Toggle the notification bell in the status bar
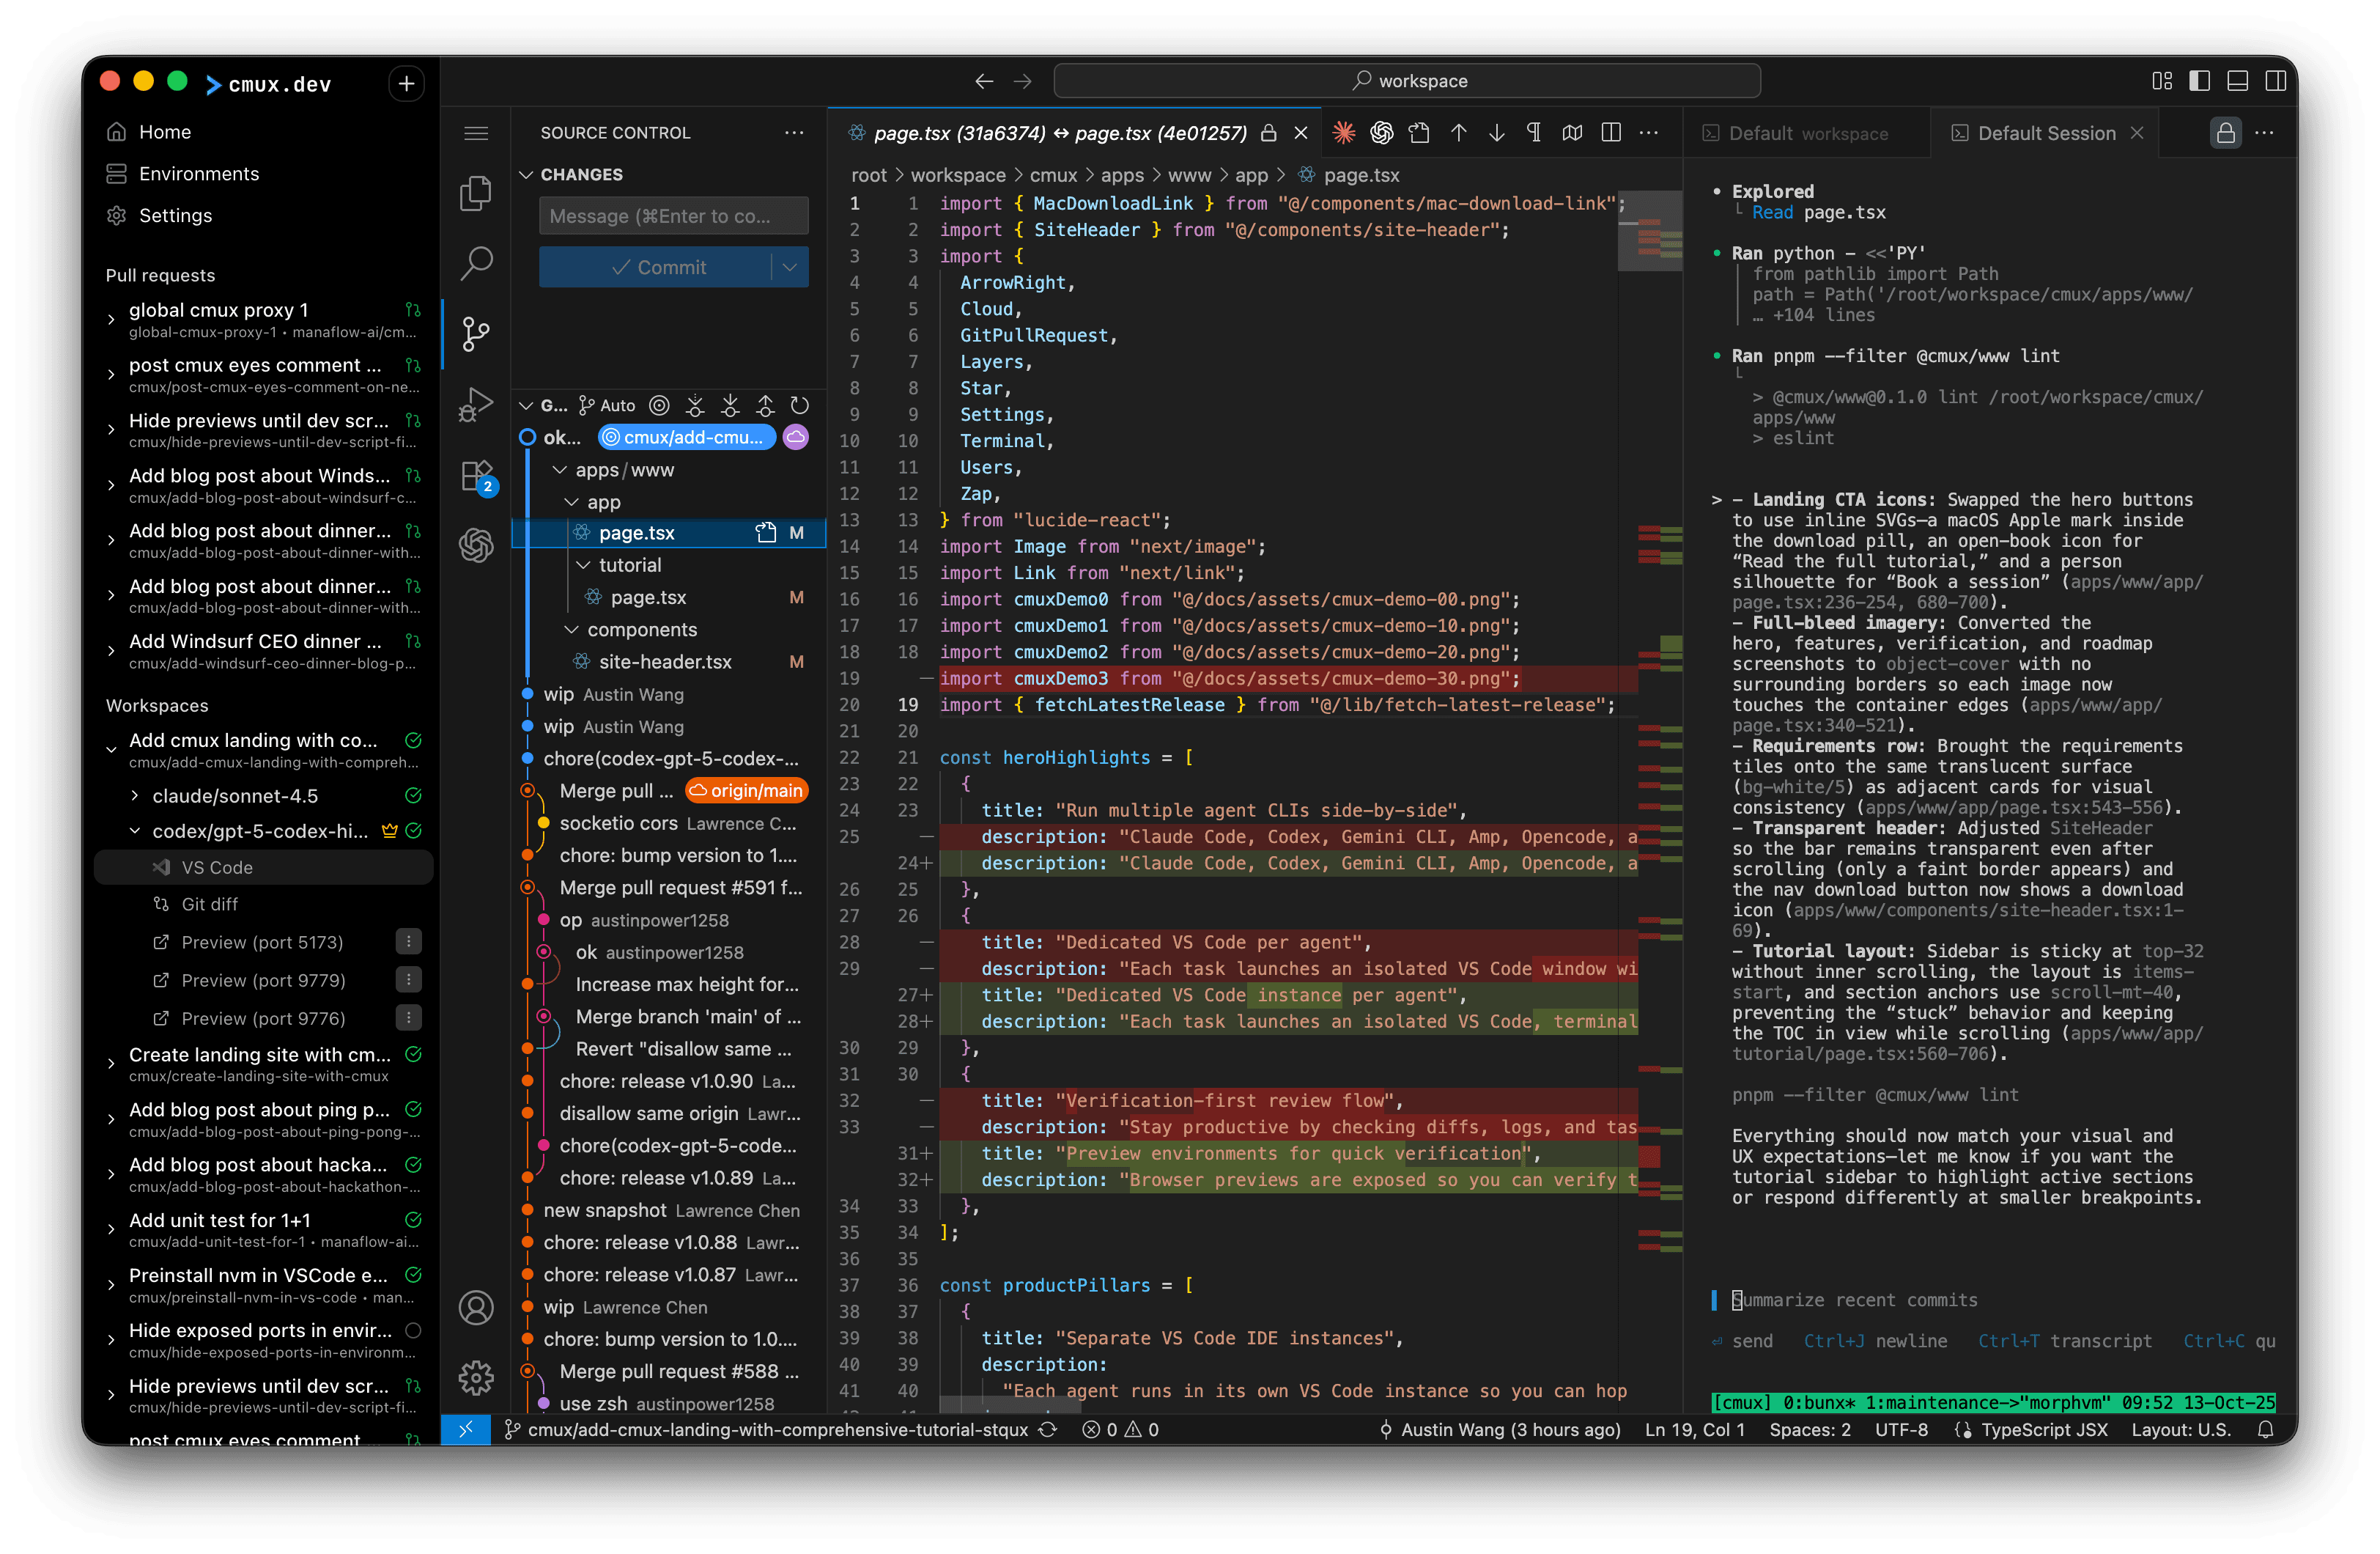The height and width of the screenshot is (1554, 2380). pyautogui.click(x=2266, y=1429)
